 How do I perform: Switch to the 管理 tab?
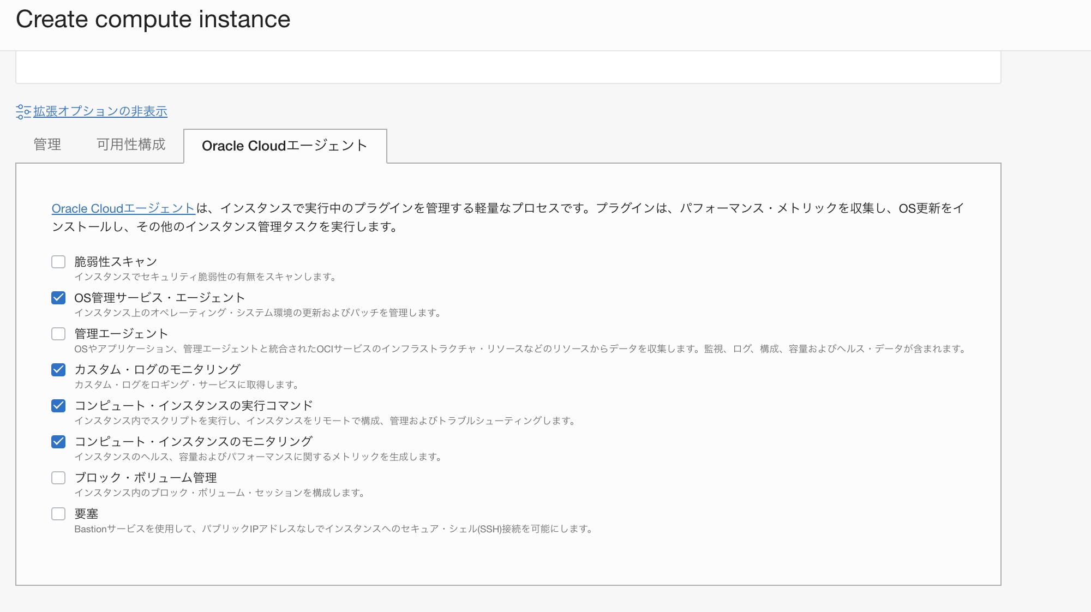pyautogui.click(x=47, y=145)
